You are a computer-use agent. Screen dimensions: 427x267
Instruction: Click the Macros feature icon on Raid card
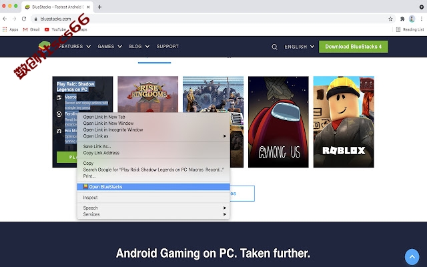point(59,97)
